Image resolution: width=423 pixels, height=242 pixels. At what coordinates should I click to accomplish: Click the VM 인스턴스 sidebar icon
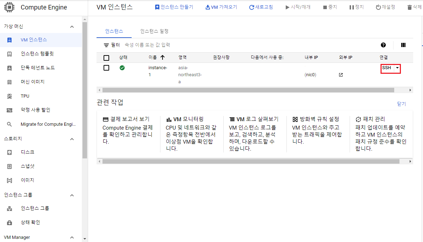(9, 40)
